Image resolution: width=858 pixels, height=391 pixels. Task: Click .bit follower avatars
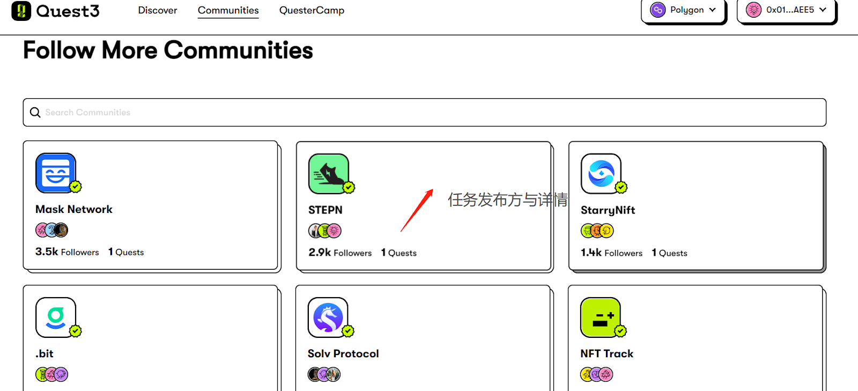[x=52, y=374]
